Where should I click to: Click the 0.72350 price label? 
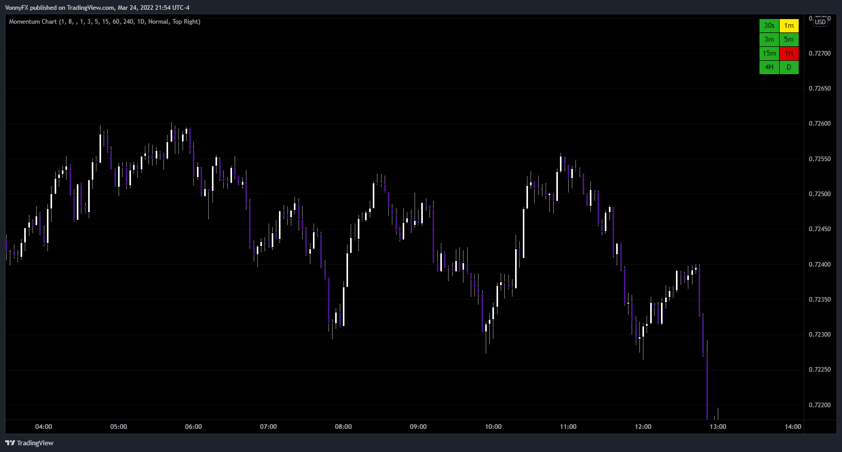pos(820,300)
